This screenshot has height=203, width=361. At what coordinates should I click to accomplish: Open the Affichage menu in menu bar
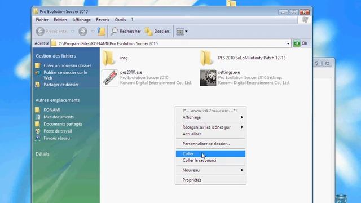point(81,20)
